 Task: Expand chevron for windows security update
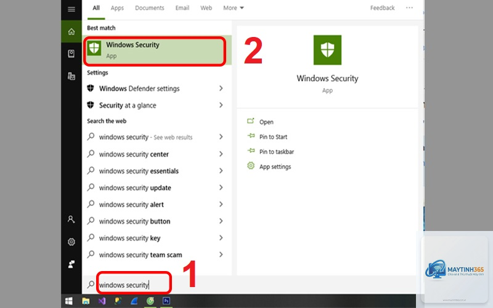point(221,188)
